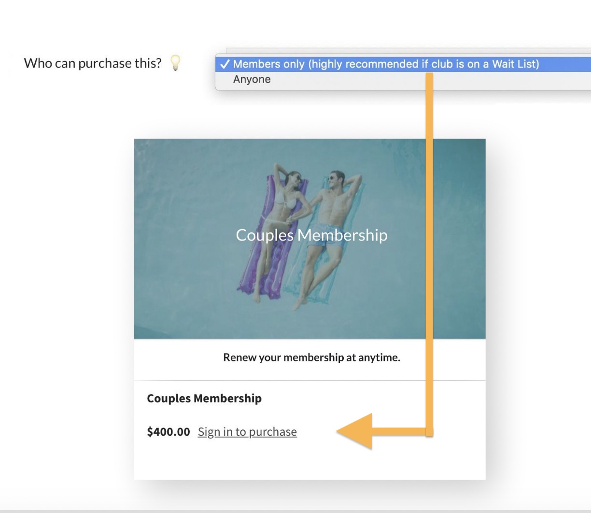Click the dropdown field behind the option list
This screenshot has height=513, width=591.
[x=410, y=50]
